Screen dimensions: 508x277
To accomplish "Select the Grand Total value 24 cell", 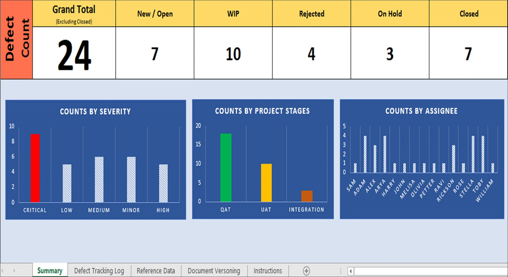I will 74,54.
